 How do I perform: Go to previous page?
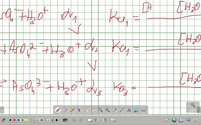[x=97, y=120]
